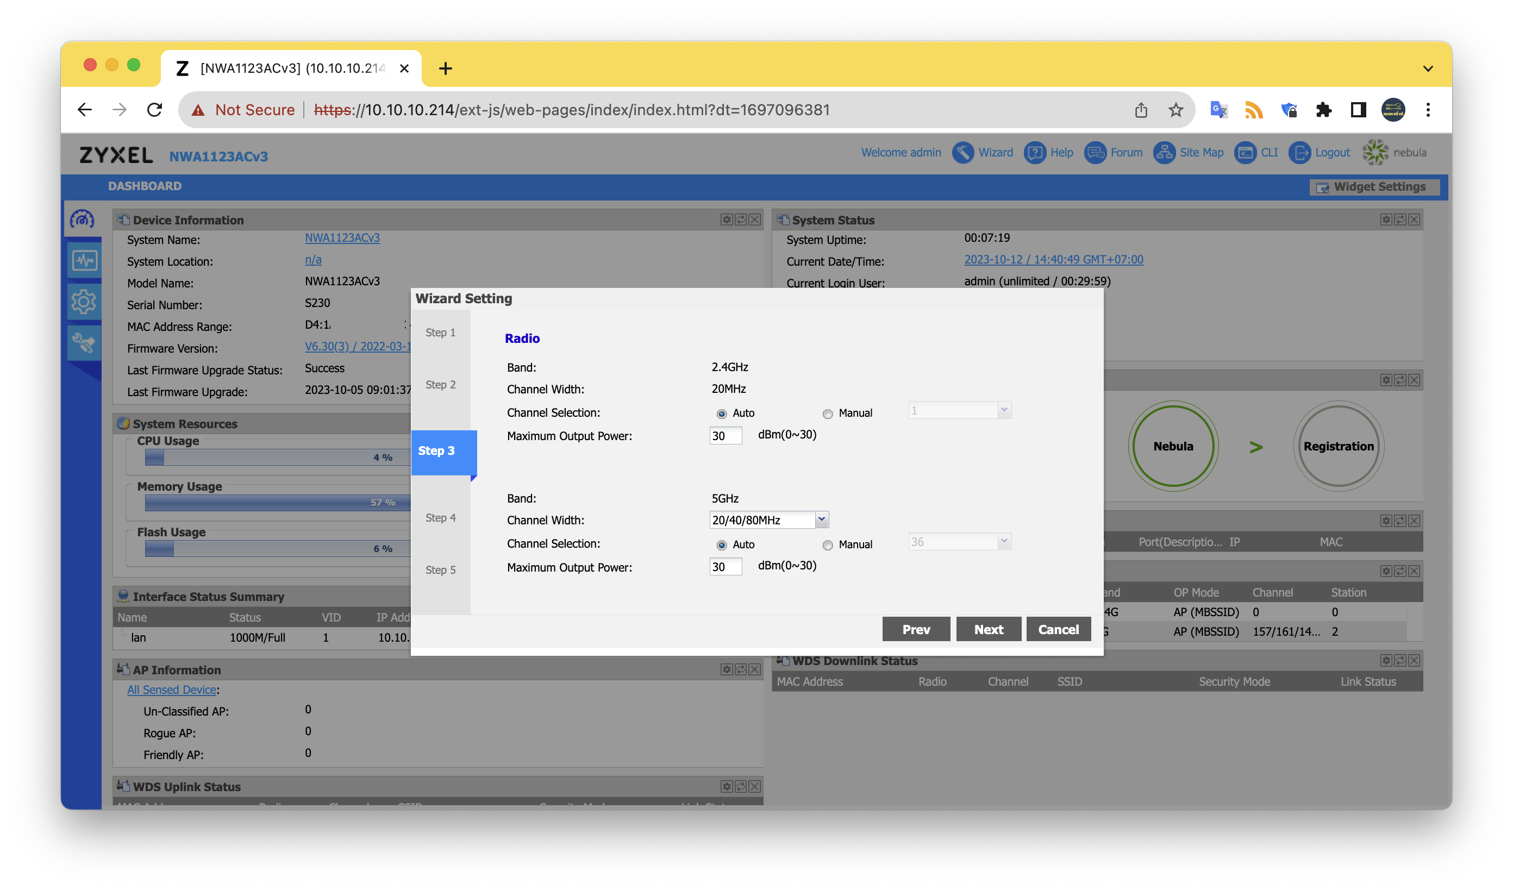Launch the CLI icon
Viewport: 1513px width, 890px height.
pos(1245,153)
